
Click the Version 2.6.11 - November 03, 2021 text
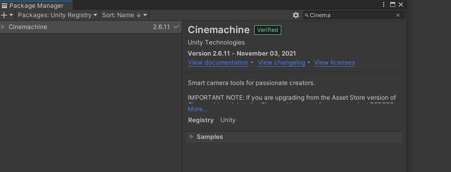[242, 53]
